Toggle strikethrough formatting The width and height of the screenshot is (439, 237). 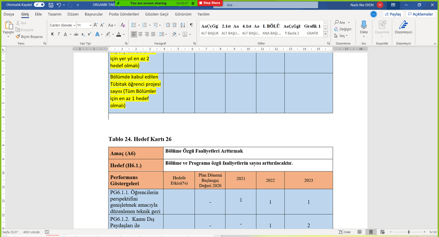(76, 34)
